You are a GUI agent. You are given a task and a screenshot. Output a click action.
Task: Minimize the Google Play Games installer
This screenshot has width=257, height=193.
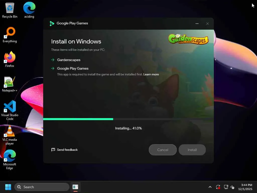click(197, 24)
